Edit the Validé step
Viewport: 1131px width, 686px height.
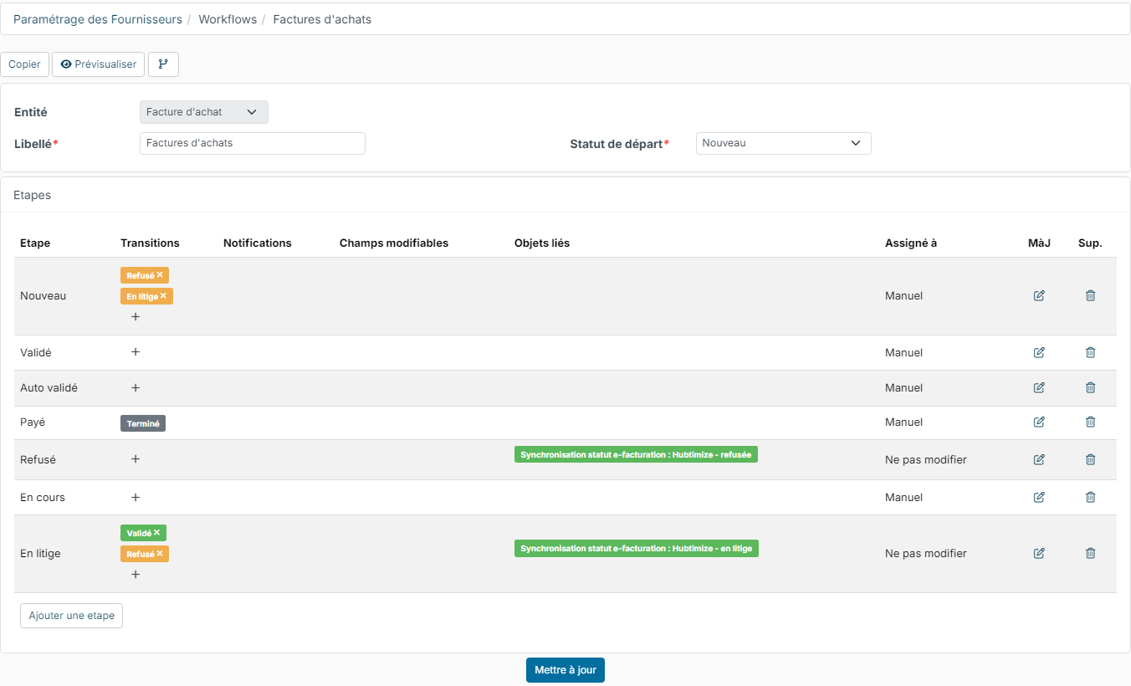tap(1039, 352)
